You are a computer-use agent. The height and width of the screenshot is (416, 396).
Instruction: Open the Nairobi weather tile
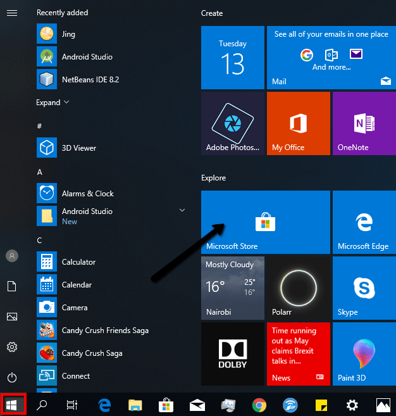tap(233, 288)
